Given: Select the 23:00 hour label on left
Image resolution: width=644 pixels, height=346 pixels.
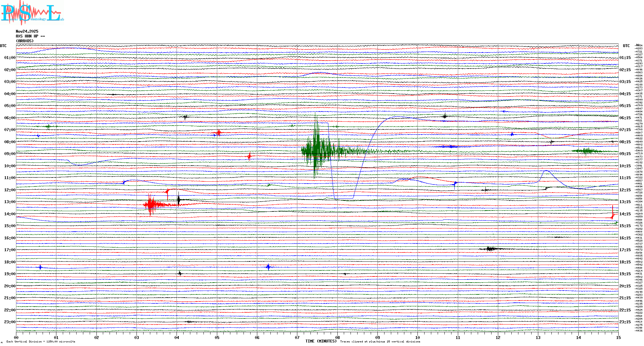Looking at the screenshot, I should (x=10, y=322).
